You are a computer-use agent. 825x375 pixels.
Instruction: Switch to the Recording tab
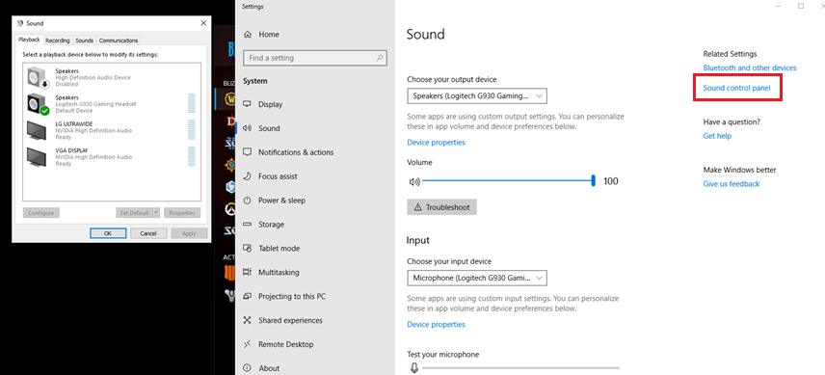click(x=58, y=40)
